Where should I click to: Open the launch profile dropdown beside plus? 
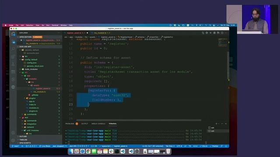pos(219,123)
